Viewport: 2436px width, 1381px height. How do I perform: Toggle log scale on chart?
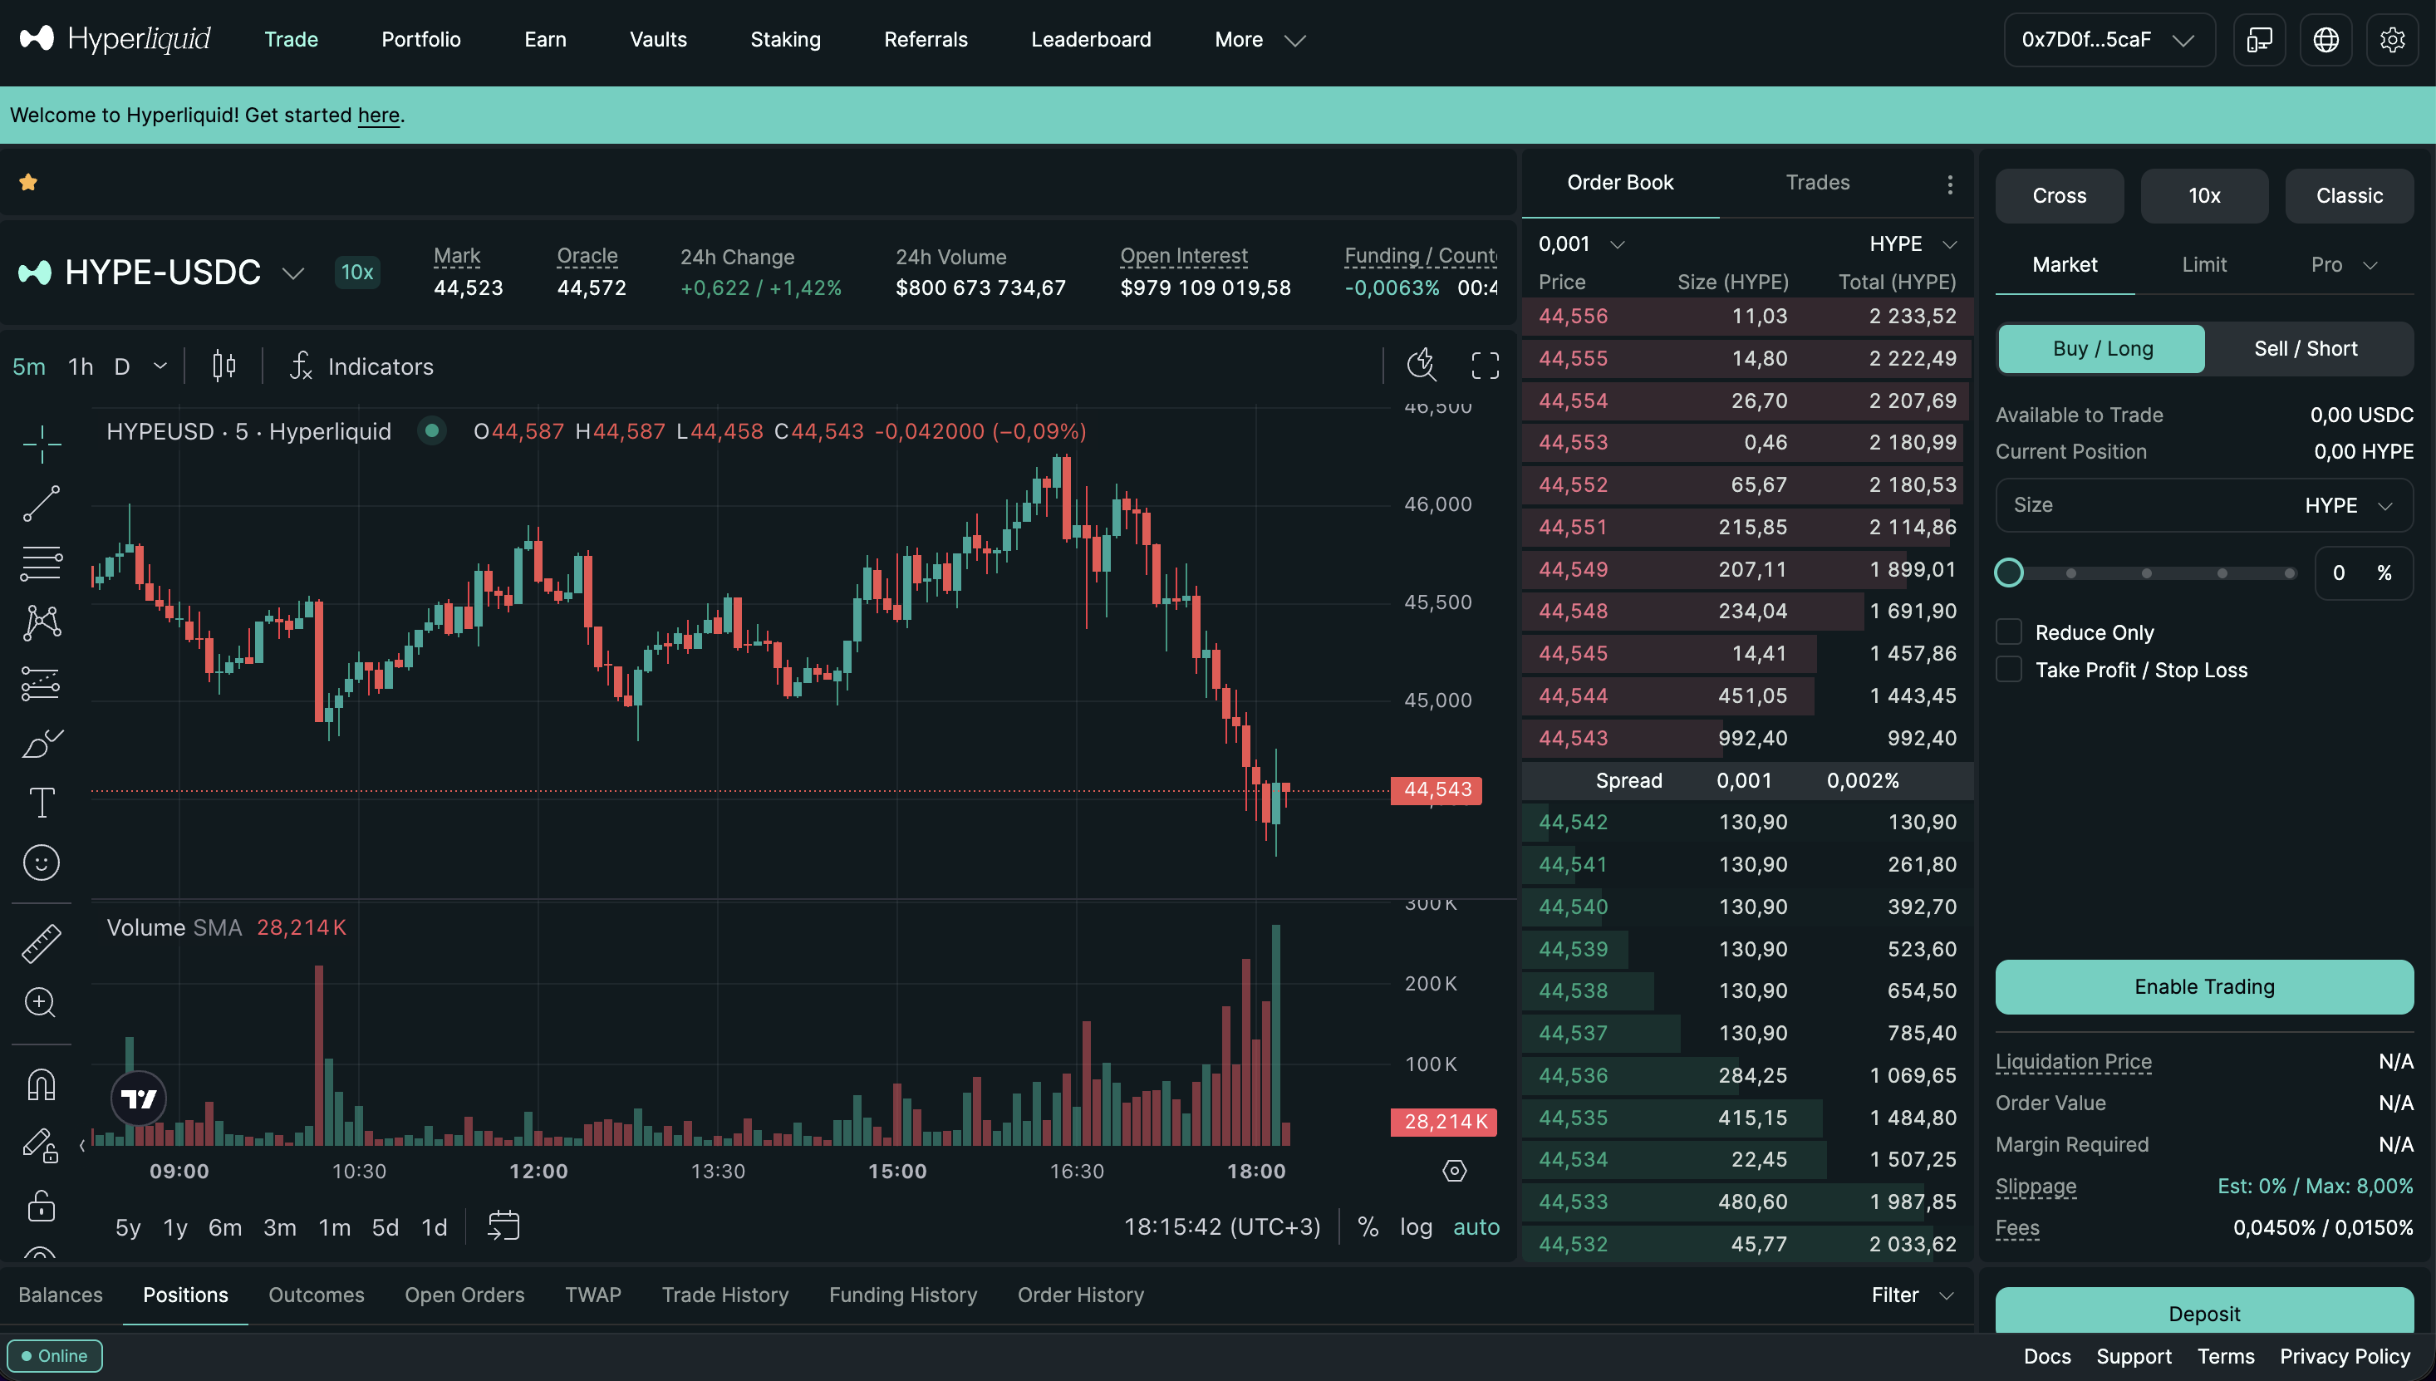point(1416,1227)
